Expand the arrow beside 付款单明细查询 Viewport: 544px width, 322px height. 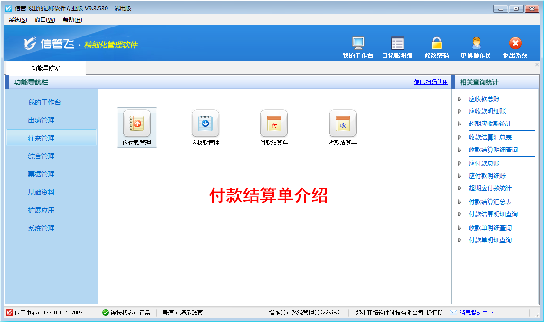[460, 241]
